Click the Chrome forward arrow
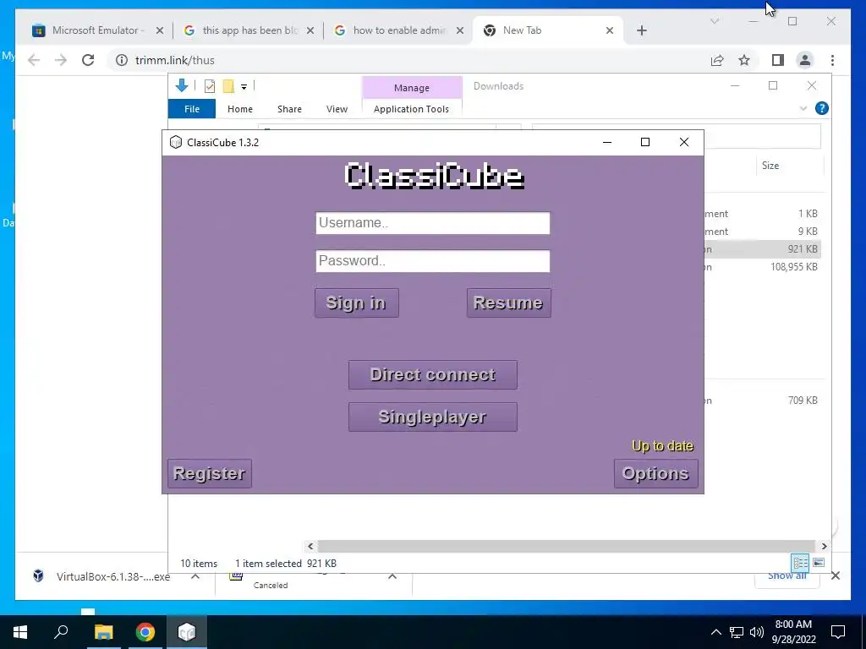 pyautogui.click(x=61, y=60)
